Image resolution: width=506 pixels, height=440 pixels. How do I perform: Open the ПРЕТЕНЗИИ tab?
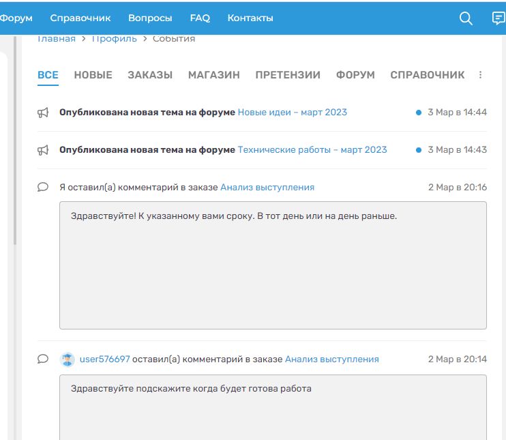tap(288, 75)
